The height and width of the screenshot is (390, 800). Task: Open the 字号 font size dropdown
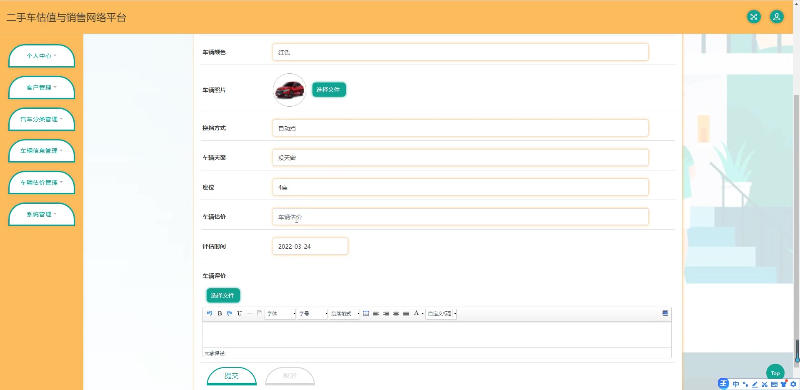[312, 313]
